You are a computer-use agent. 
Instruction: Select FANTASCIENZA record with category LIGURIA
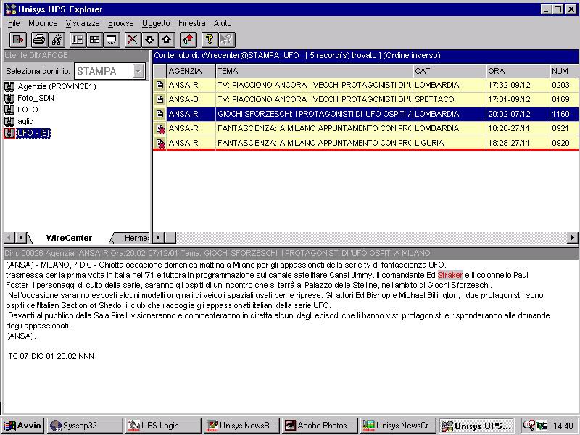point(365,143)
